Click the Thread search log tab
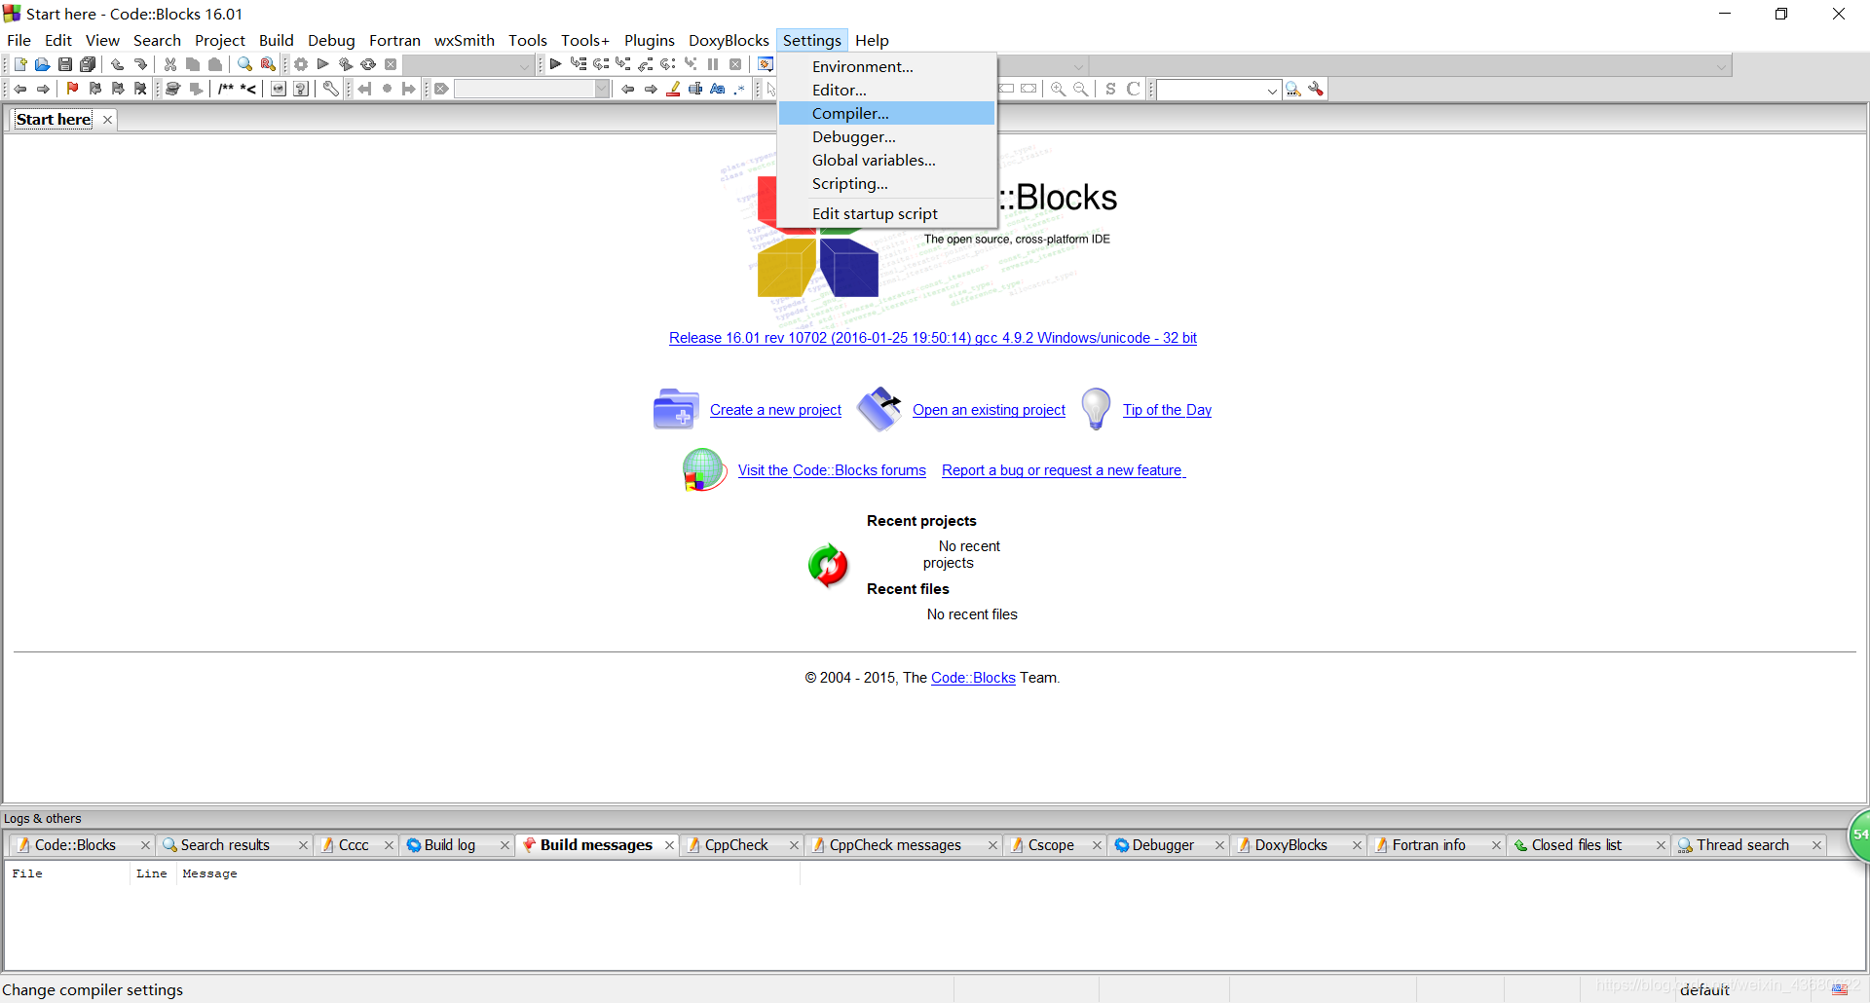The height and width of the screenshot is (1003, 1870). [1742, 845]
